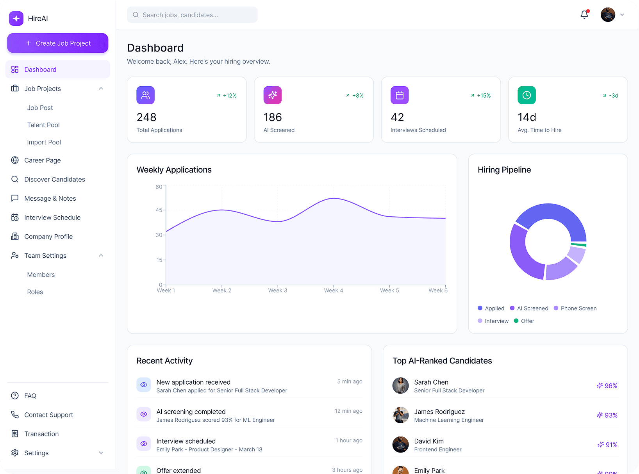
Task: Expand the Settings menu chevron
Action: click(101, 453)
